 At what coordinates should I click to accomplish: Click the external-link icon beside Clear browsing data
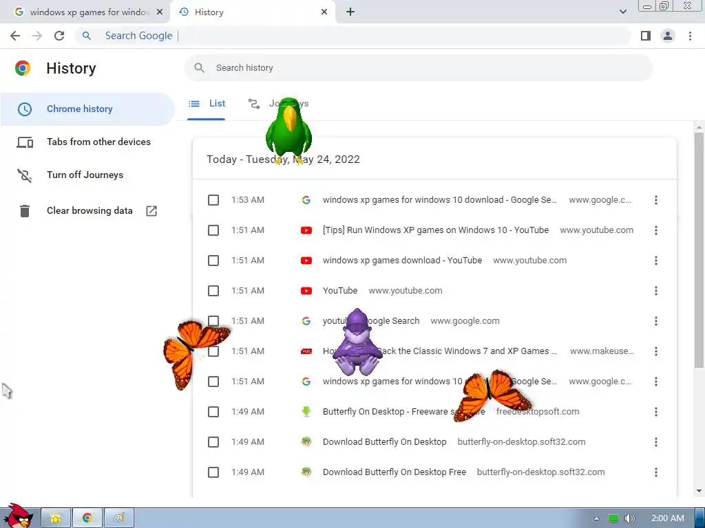coord(151,210)
